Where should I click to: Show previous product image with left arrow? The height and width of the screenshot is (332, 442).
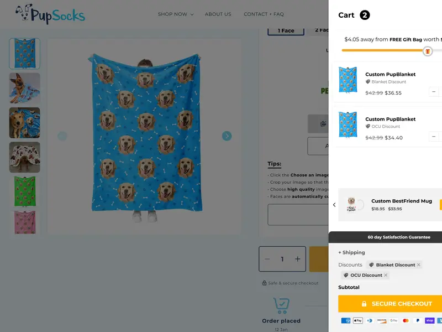point(62,136)
